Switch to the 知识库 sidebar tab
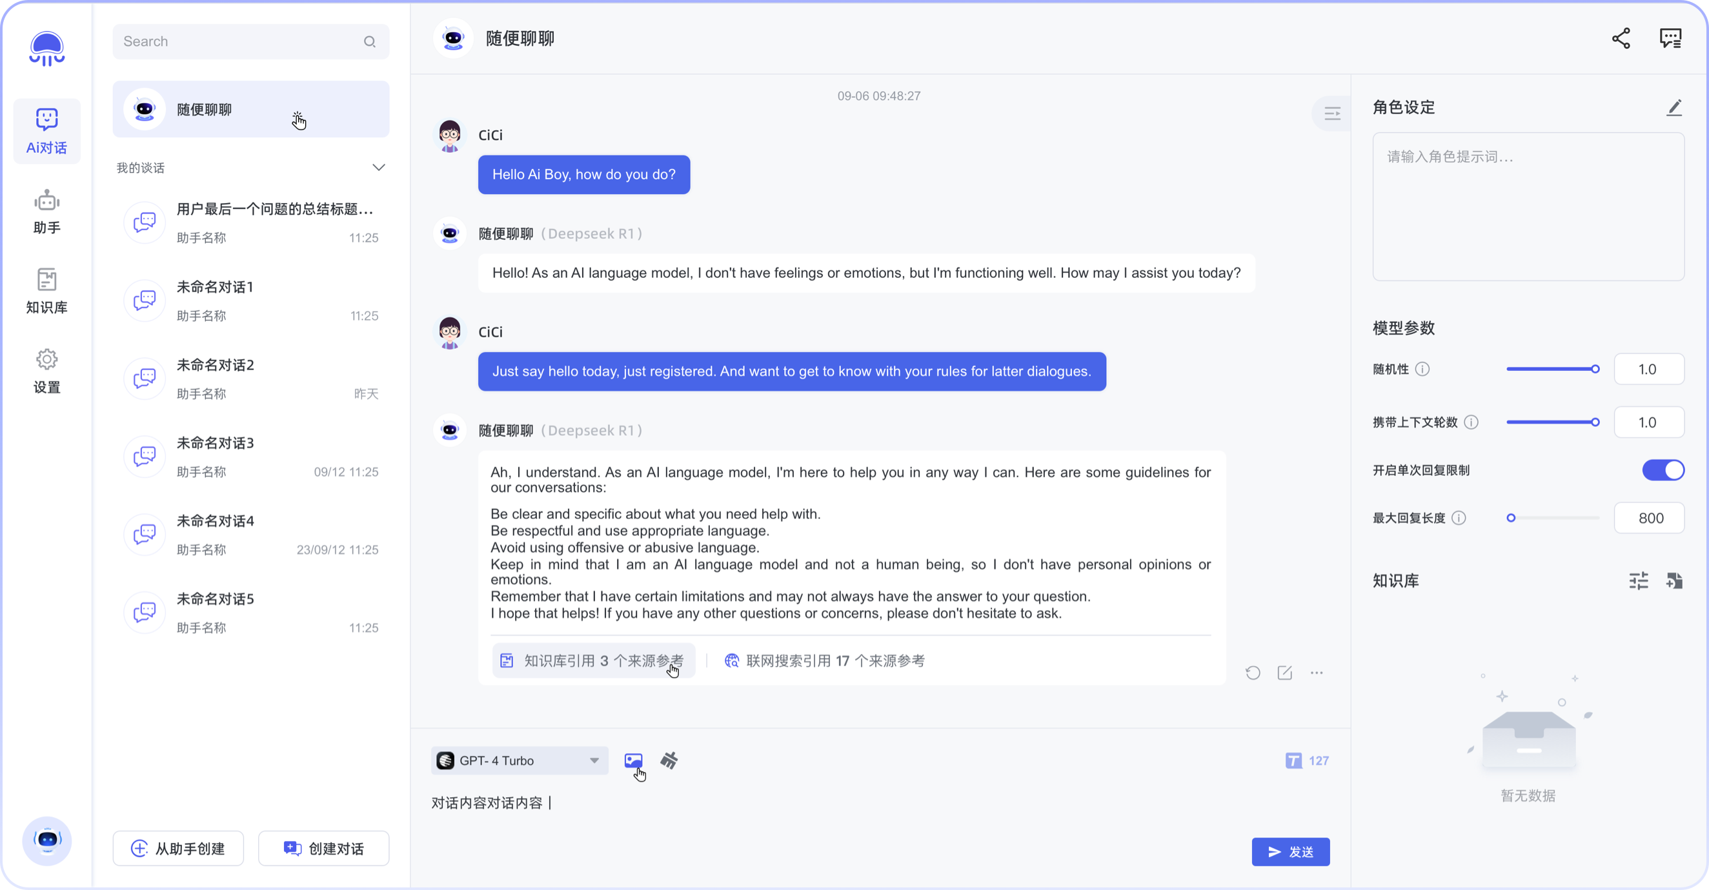This screenshot has height=890, width=1709. (46, 290)
